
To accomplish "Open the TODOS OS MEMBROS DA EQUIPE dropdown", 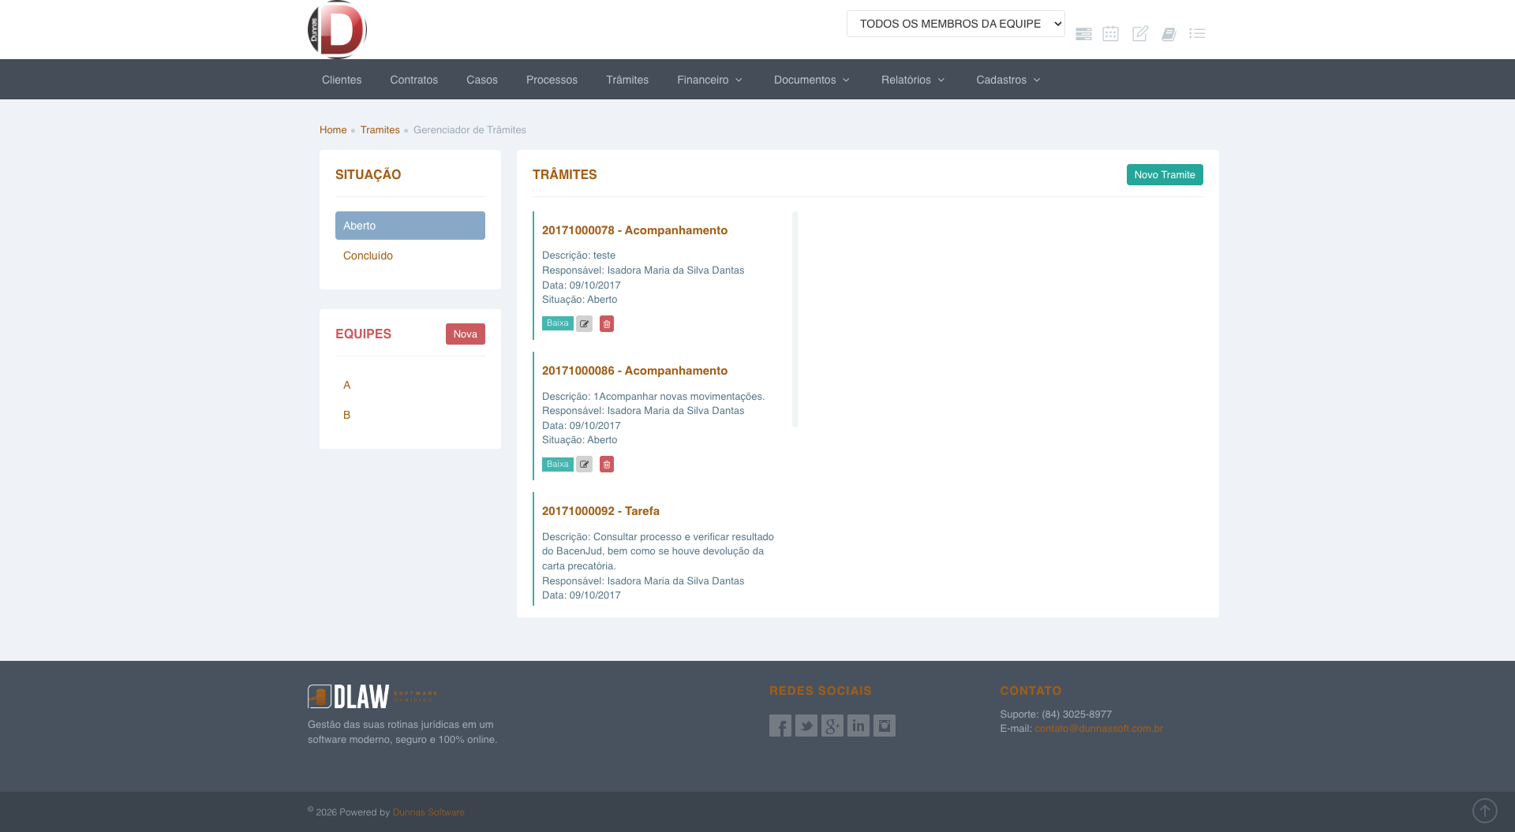I will (x=956, y=24).
